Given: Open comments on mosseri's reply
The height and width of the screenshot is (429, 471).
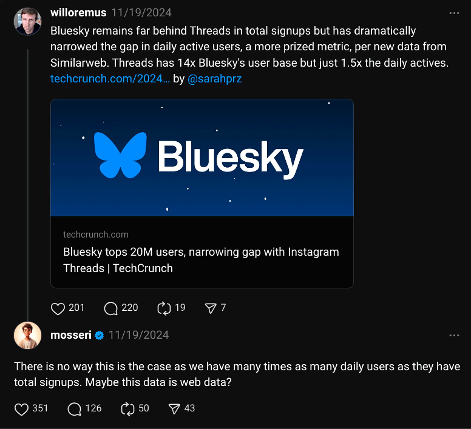Looking at the screenshot, I should coord(74,409).
